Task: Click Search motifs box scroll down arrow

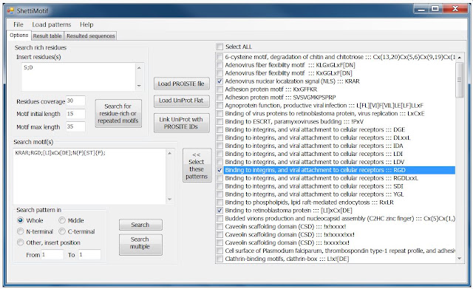Action: 169,199
